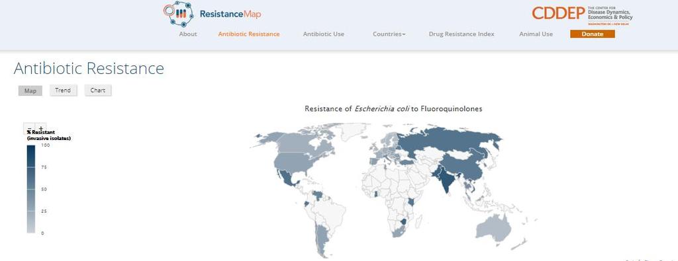Click the orange Donate button

point(593,34)
